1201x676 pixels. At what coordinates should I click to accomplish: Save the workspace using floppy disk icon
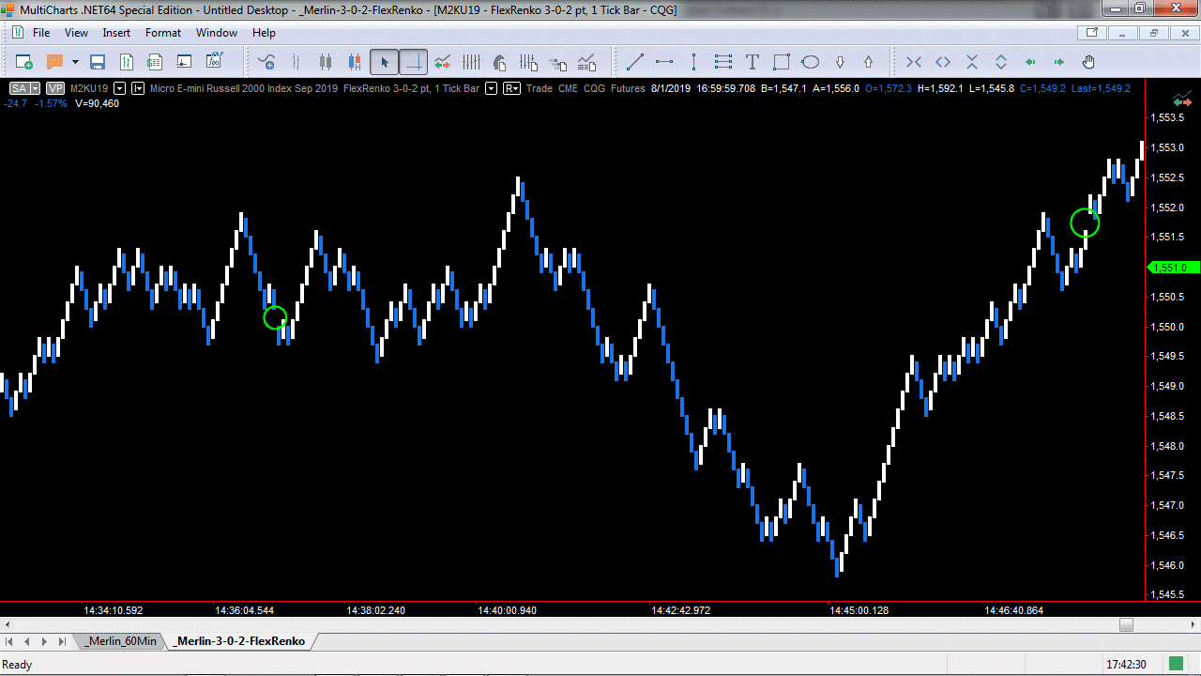(97, 62)
